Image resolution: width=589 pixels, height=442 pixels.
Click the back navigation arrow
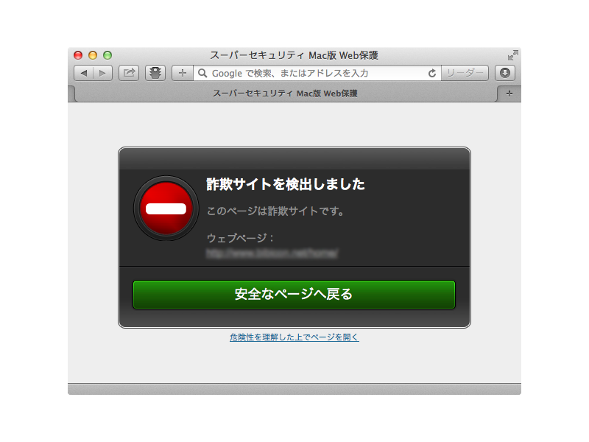(x=85, y=73)
